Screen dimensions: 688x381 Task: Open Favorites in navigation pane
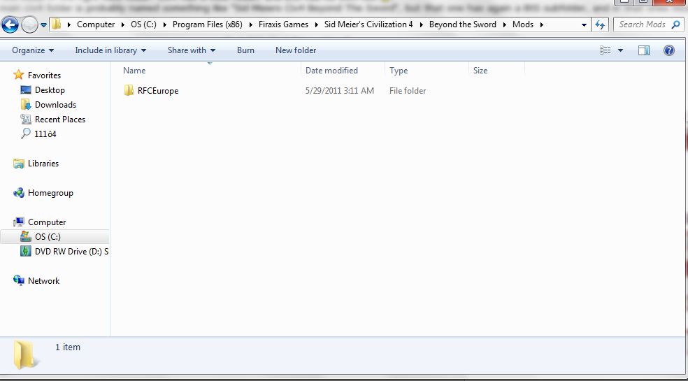coord(44,76)
